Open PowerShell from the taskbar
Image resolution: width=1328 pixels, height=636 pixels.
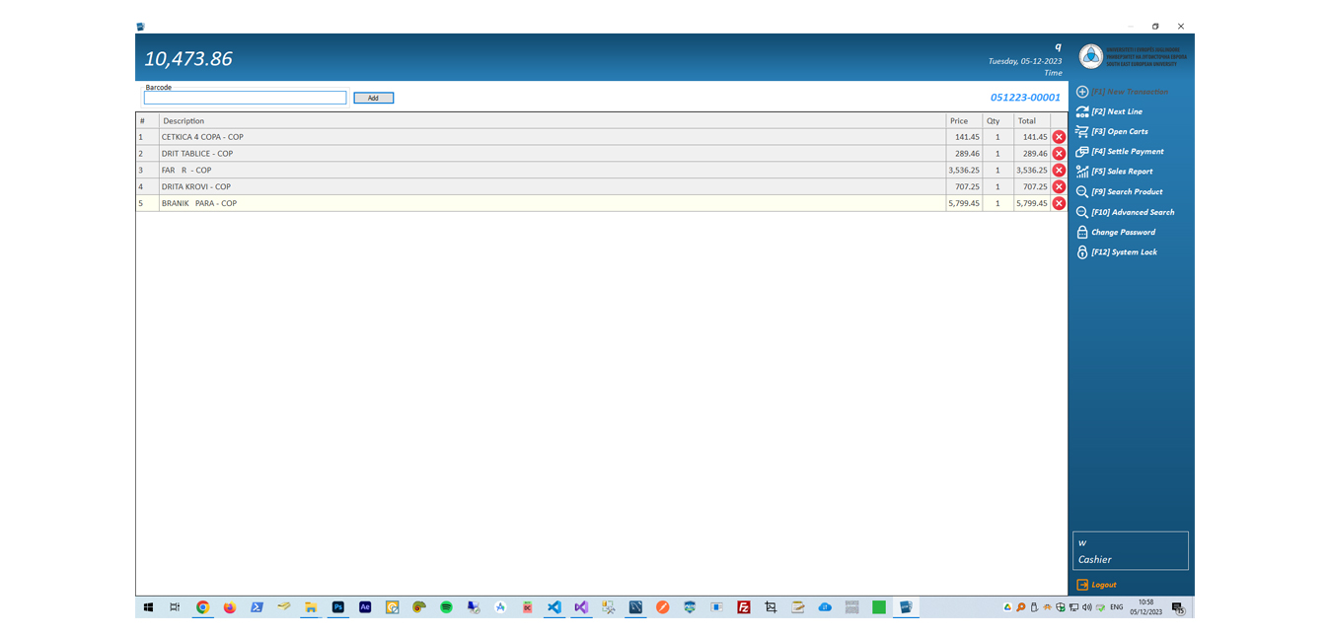tap(257, 607)
